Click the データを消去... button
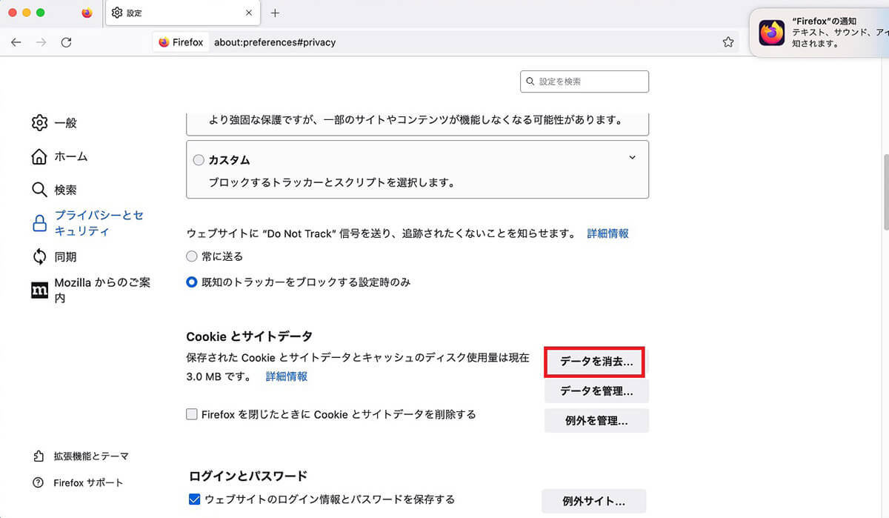 click(596, 362)
